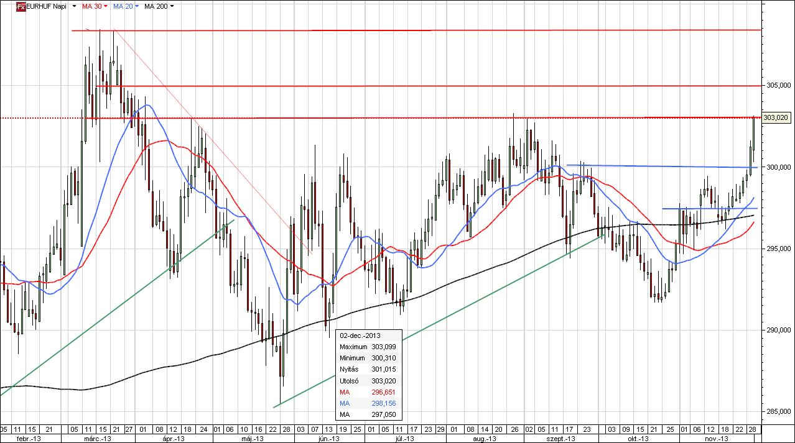Click the nov.-13 month label
The height and width of the screenshot is (443, 795).
click(718, 438)
